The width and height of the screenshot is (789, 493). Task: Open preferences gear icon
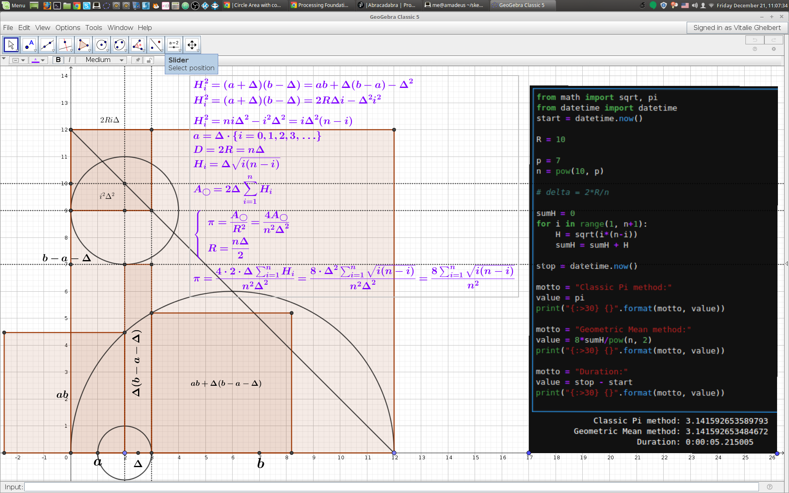pos(774,49)
